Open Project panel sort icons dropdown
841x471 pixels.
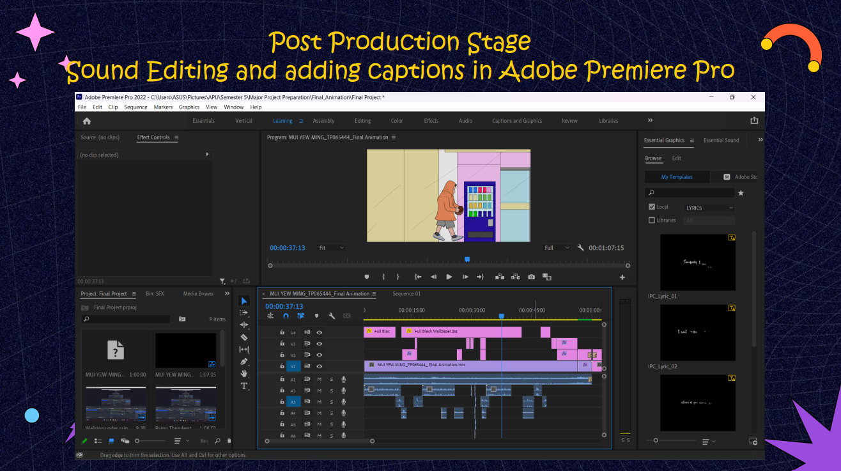pos(182,441)
